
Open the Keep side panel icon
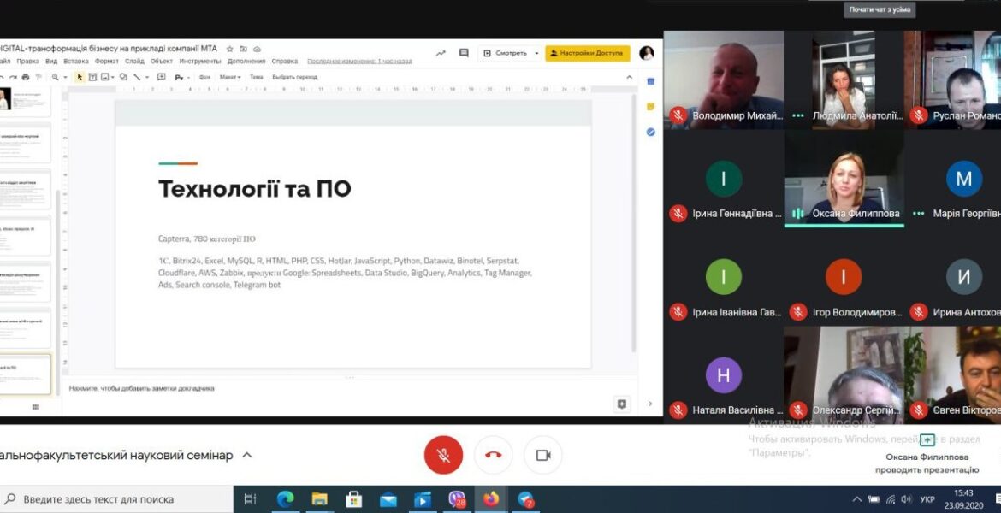click(650, 107)
